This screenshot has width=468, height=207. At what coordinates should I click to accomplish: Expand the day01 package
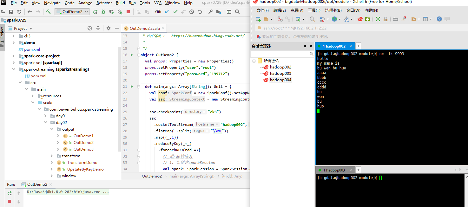[45, 116]
